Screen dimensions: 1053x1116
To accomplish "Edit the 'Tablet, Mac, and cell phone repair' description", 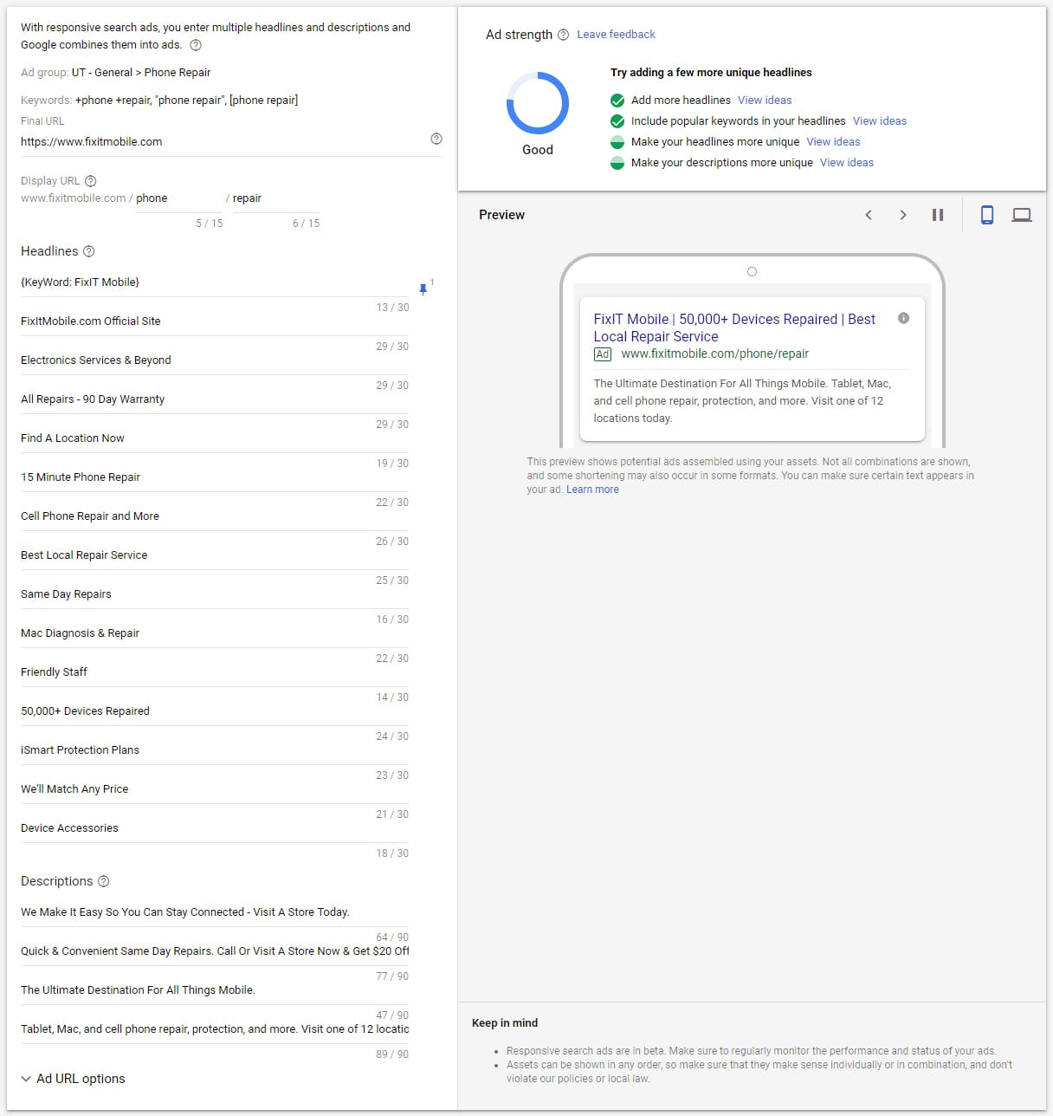I will click(215, 1029).
